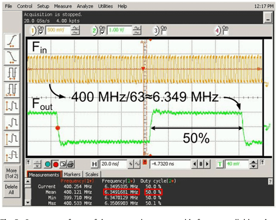Click the sine wave icon beside the timebase
The width and height of the screenshot is (277, 220).
point(137,164)
